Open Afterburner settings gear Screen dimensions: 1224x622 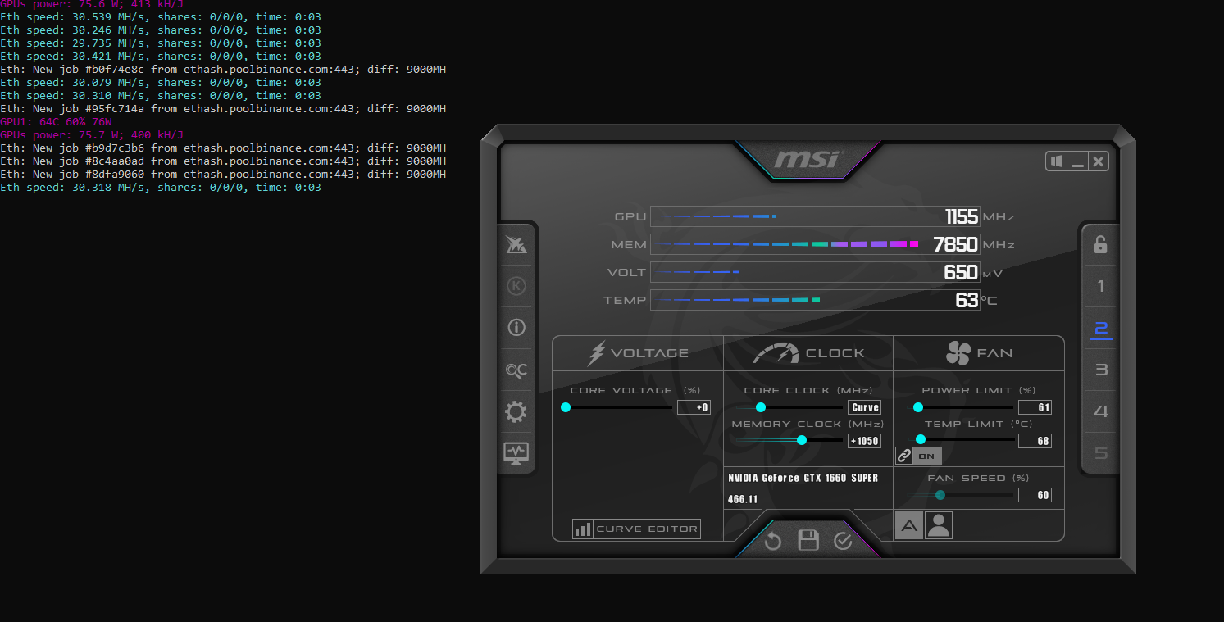point(516,411)
